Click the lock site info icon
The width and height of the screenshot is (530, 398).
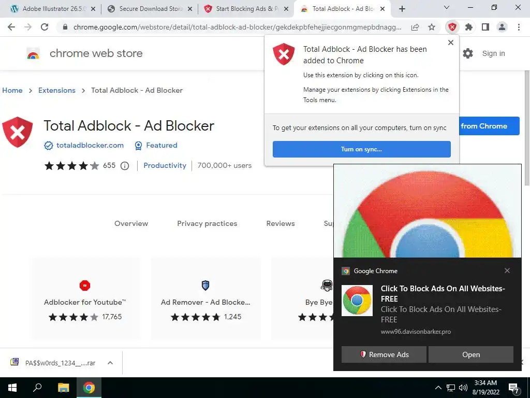point(65,27)
